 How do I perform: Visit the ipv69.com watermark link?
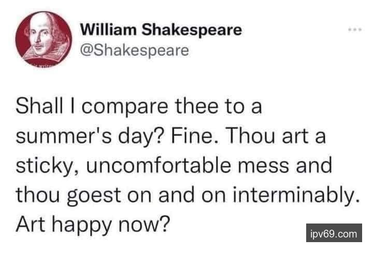pos(333,233)
